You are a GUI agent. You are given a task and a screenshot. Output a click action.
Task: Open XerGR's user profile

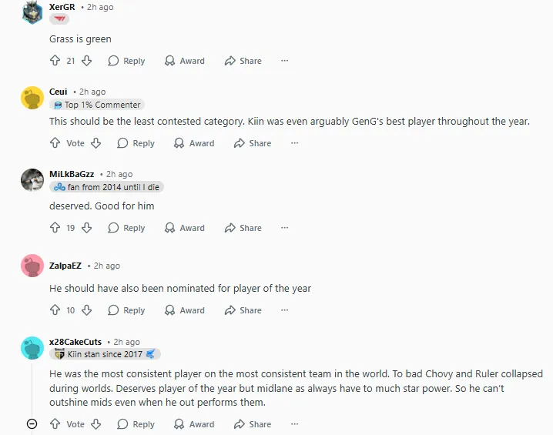[62, 7]
